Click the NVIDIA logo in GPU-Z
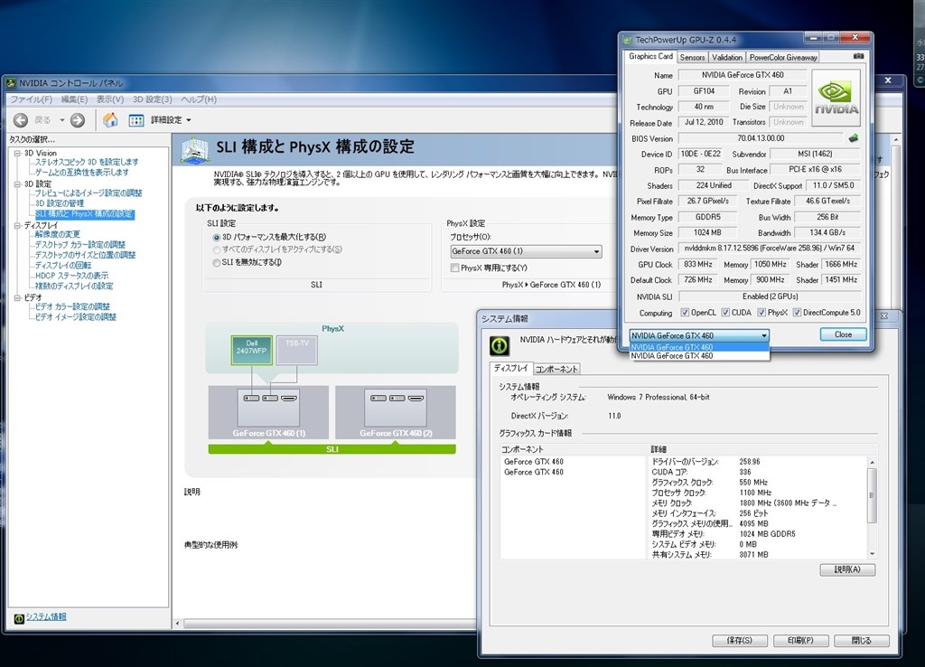This screenshot has width=925, height=667. pyautogui.click(x=836, y=98)
